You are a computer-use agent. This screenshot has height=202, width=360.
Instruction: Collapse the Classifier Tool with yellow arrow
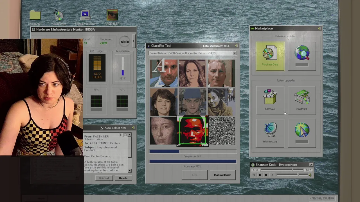coord(236,46)
